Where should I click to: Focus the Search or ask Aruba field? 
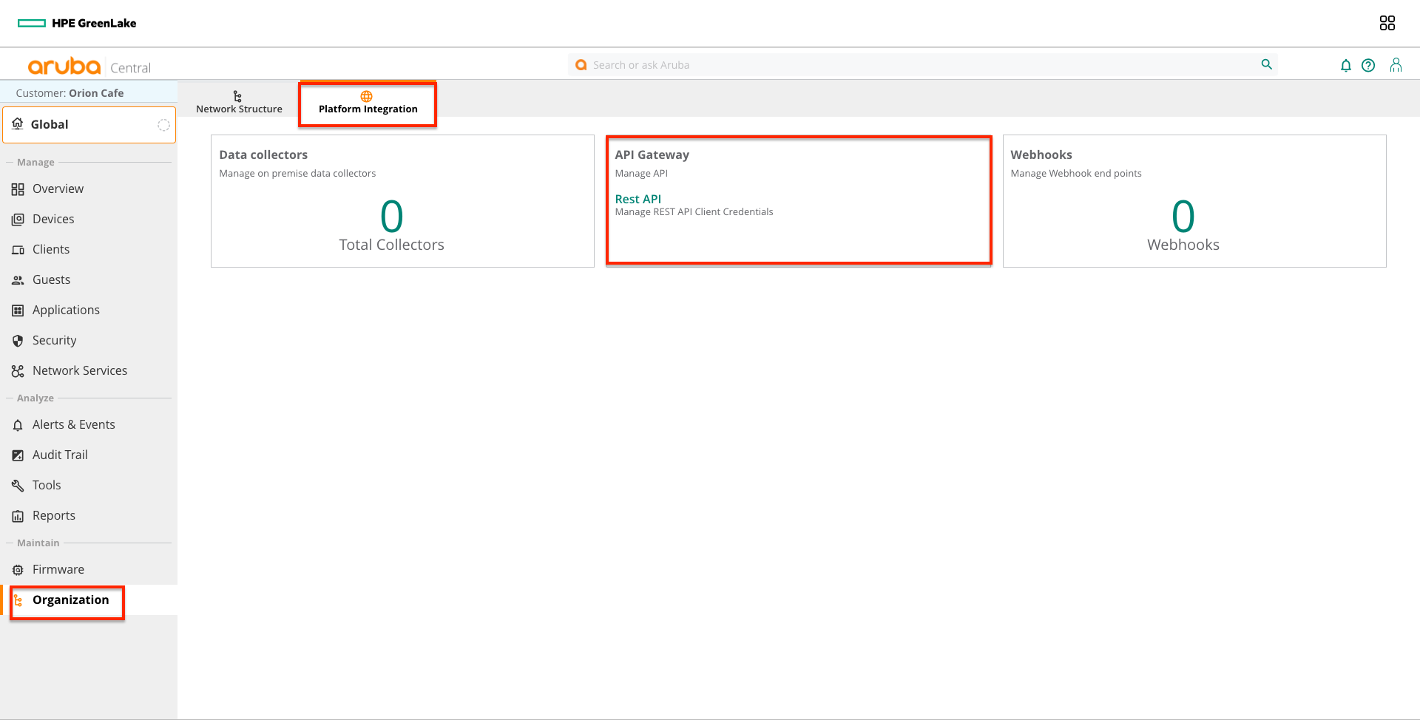[x=923, y=65]
